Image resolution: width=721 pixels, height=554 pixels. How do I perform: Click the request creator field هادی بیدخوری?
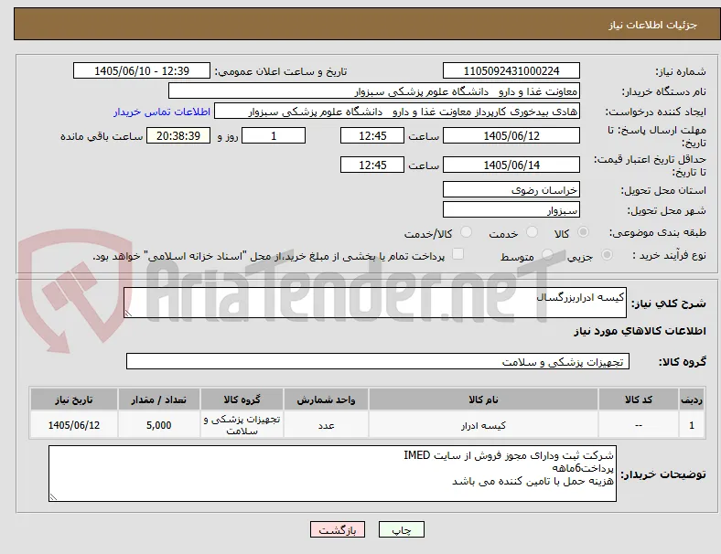pos(397,112)
